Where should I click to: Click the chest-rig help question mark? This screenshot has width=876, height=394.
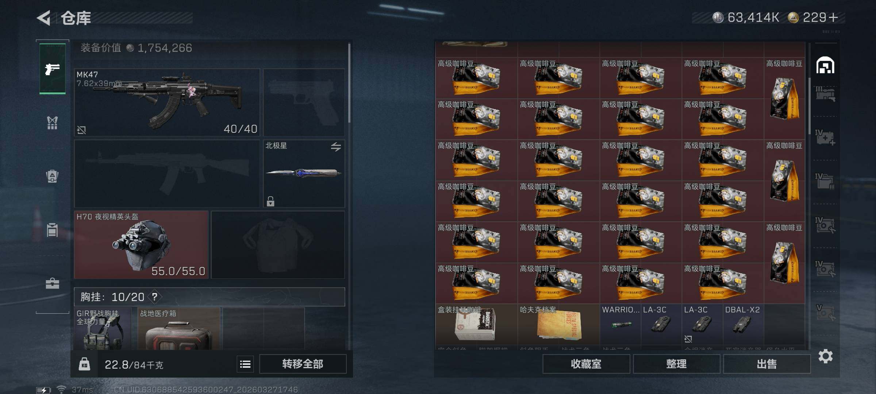pyautogui.click(x=155, y=297)
